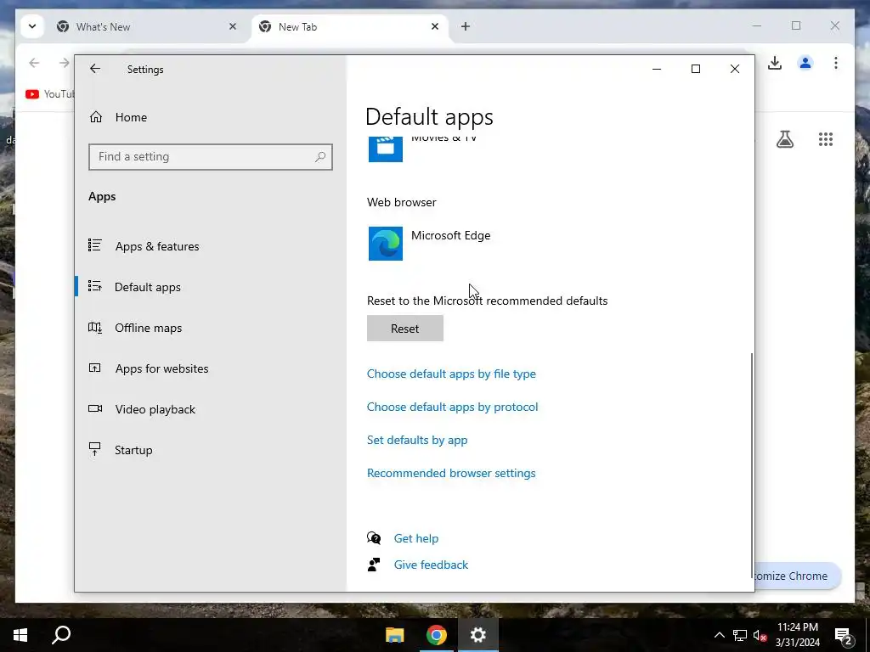Click Chrome Labs flask icon
Image resolution: width=870 pixels, height=652 pixels.
pos(784,139)
